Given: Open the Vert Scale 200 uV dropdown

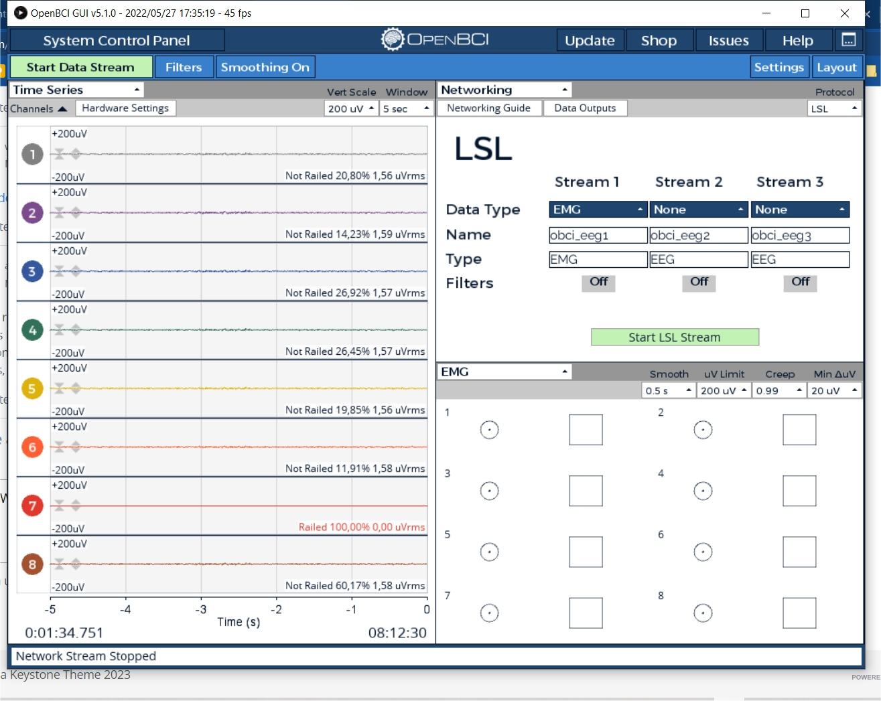Looking at the screenshot, I should click(x=350, y=108).
